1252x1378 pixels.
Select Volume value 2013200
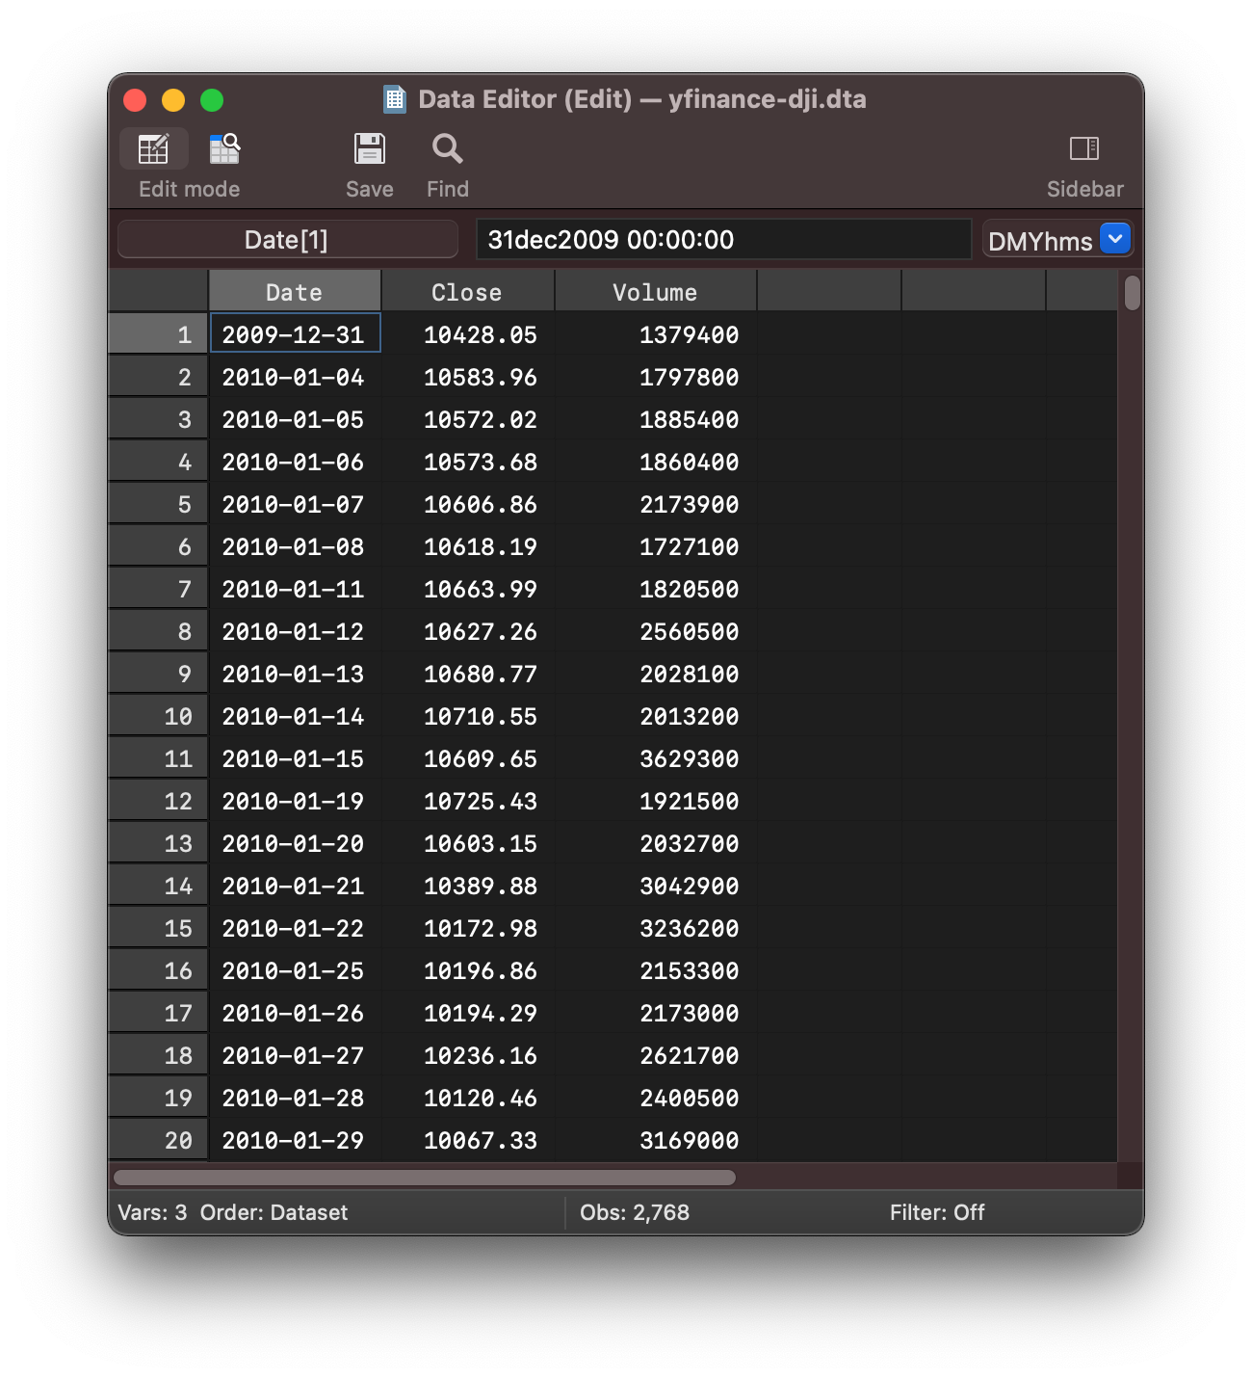click(x=656, y=716)
